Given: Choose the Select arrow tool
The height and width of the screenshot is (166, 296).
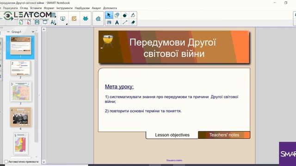Looking at the screenshot, I should [109, 15].
